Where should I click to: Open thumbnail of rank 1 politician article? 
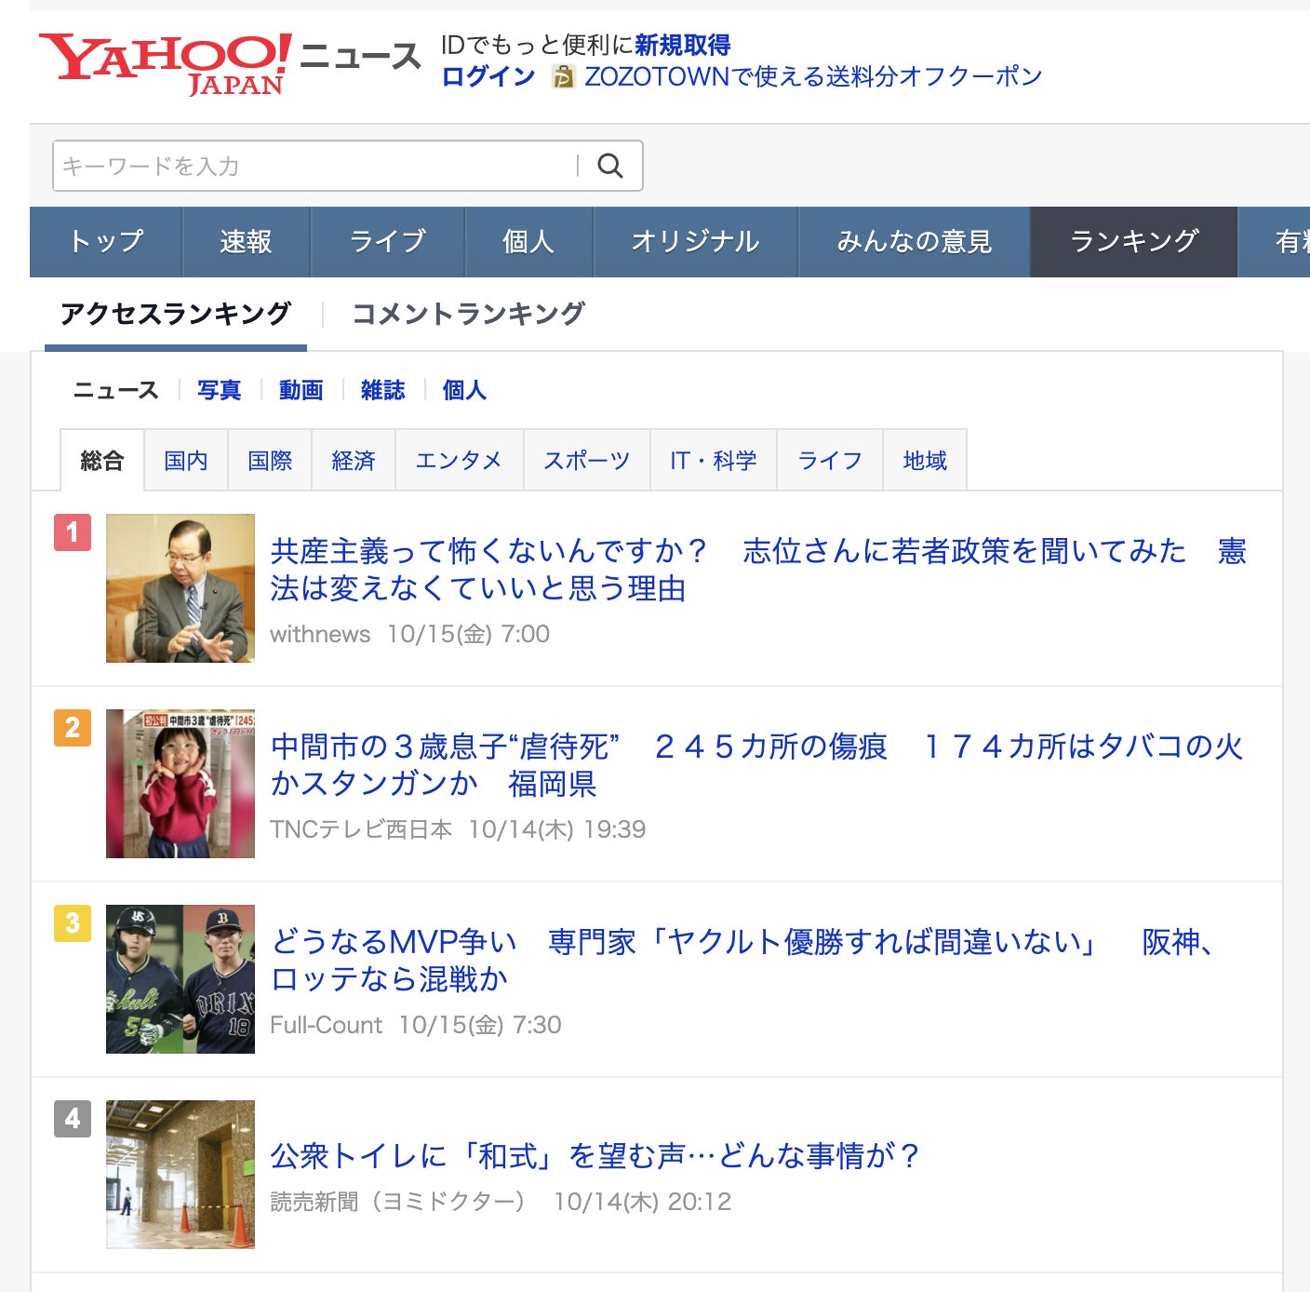click(x=180, y=588)
